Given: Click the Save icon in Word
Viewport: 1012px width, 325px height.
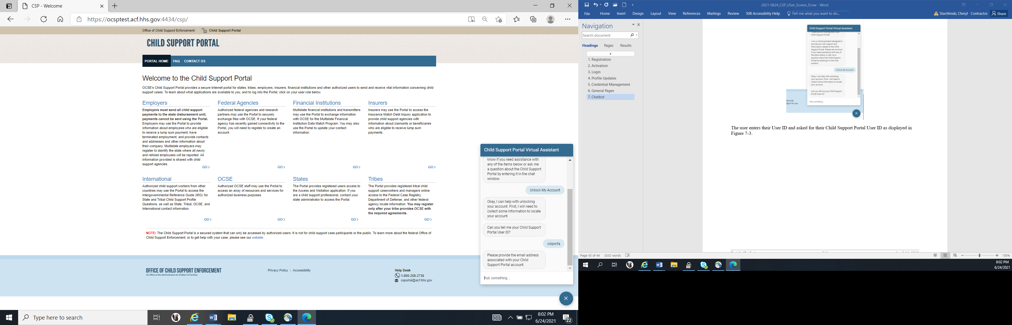Looking at the screenshot, I should [x=586, y=5].
